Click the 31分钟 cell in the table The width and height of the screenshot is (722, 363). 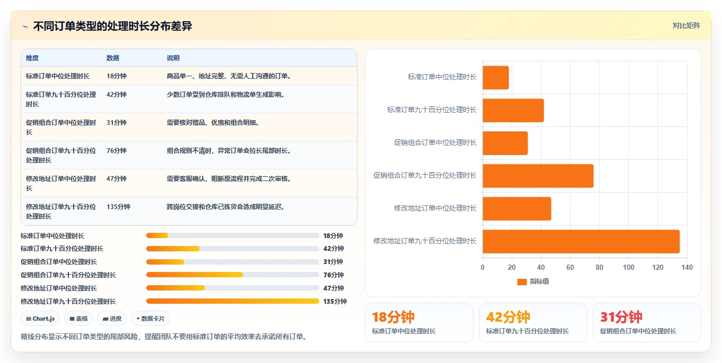pos(117,123)
